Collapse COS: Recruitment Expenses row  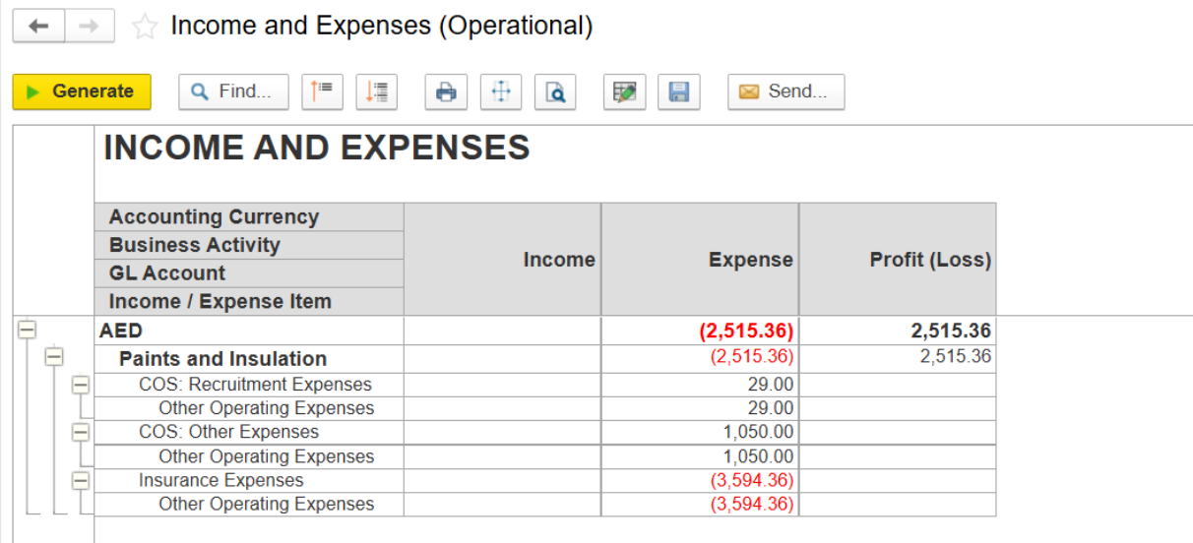[81, 385]
